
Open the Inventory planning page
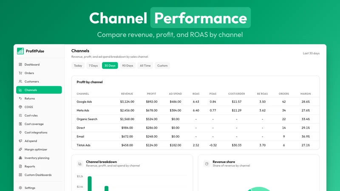(x=39, y=158)
